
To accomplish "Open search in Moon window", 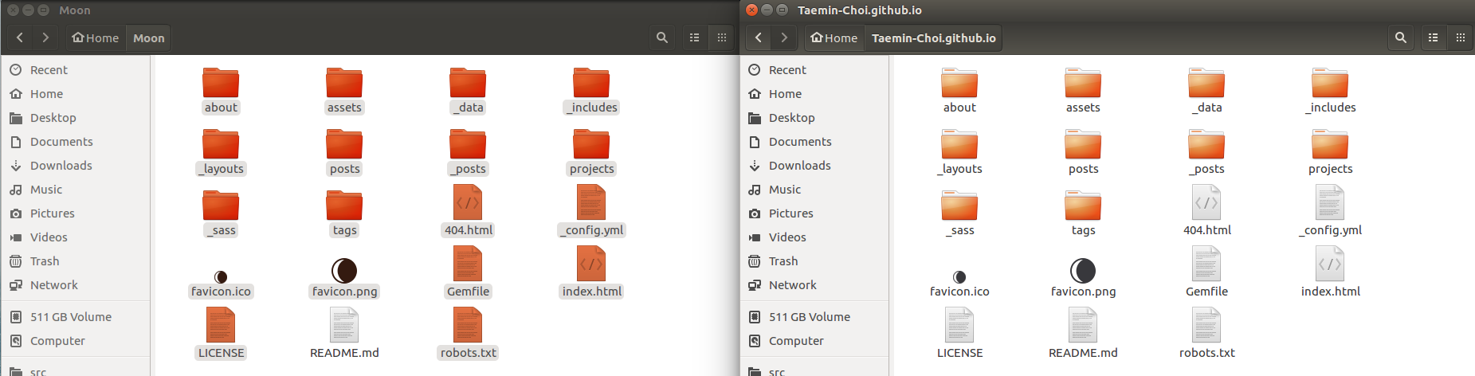I will tap(662, 37).
